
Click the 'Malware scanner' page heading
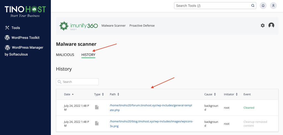(x=76, y=44)
